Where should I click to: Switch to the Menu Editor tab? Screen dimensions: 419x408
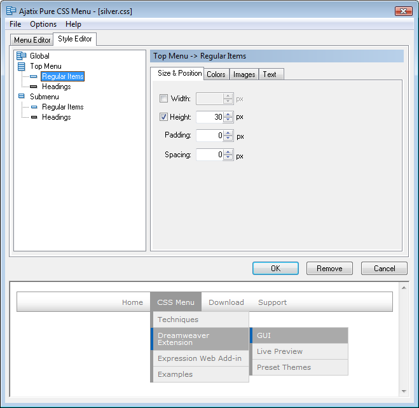[x=32, y=40]
